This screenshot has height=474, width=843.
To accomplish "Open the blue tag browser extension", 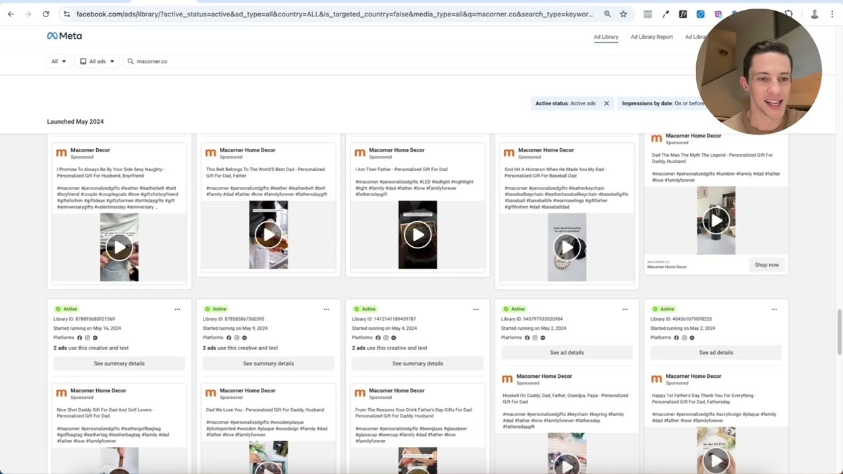I will 700,14.
